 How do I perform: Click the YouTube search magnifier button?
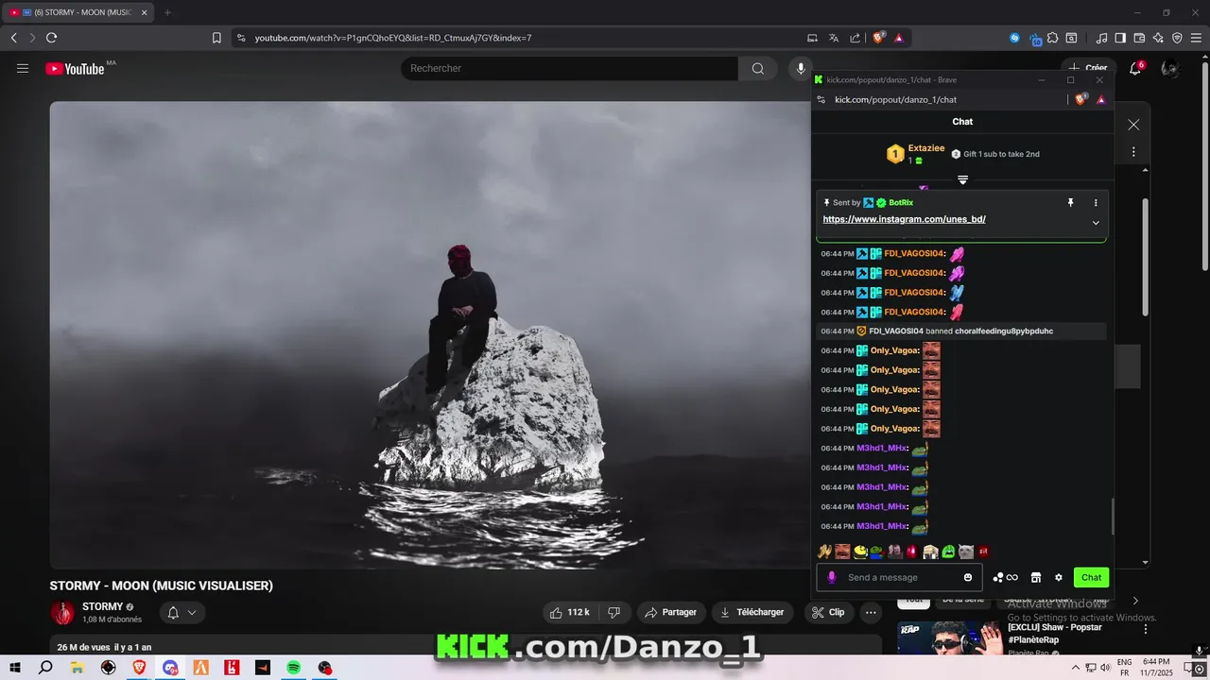click(x=758, y=68)
